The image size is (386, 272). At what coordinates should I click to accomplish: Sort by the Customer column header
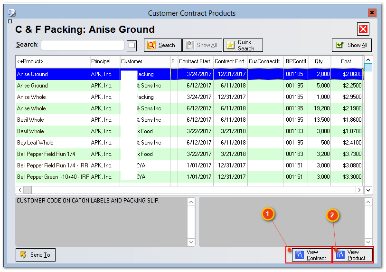[x=145, y=61]
